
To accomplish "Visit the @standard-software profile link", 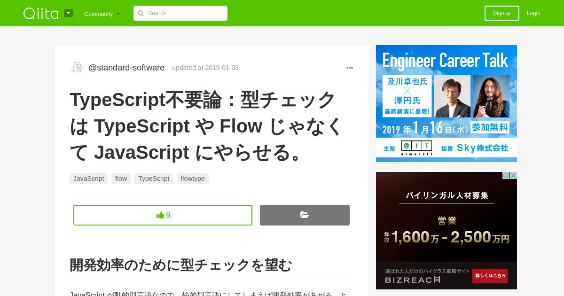I will pyautogui.click(x=126, y=68).
